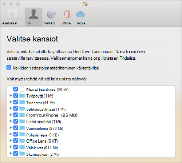The width and height of the screenshot is (182, 163).
Task: Expand the Lisää sisältöä folder
Action: click(11, 121)
